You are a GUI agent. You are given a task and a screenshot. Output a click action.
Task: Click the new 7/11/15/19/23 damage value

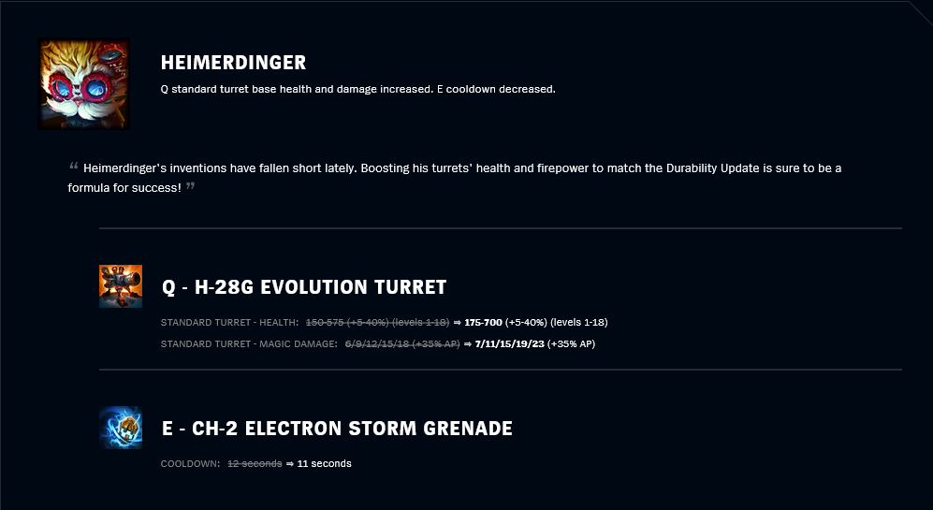click(x=509, y=344)
